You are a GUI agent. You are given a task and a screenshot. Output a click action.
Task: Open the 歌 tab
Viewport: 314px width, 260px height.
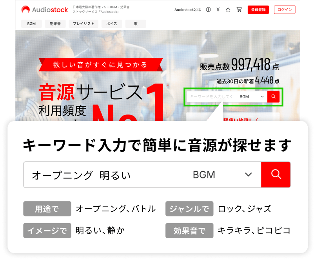tap(136, 24)
